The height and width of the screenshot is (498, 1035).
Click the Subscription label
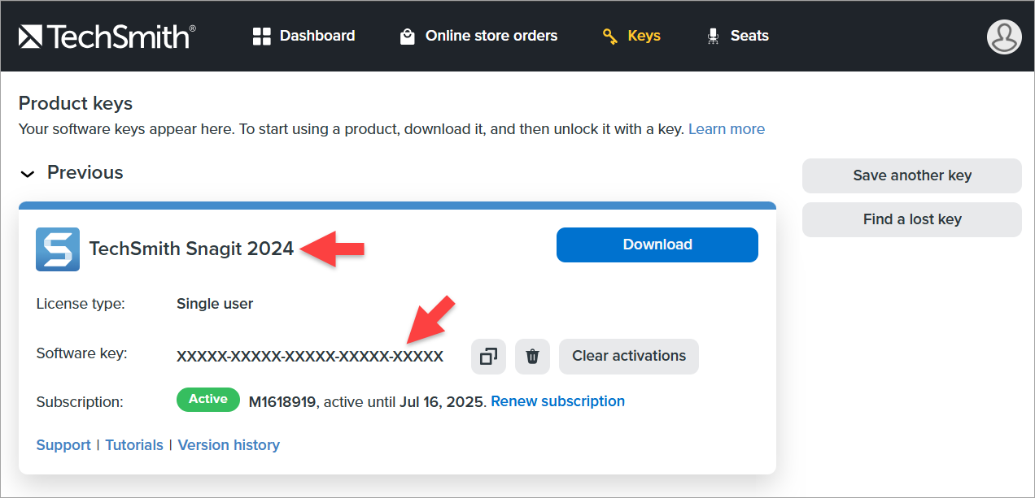[x=80, y=401]
